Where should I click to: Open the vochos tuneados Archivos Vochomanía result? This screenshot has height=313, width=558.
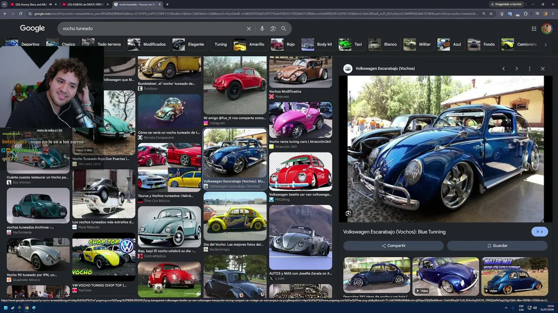[x=38, y=211]
